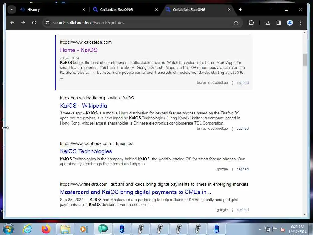
Task: Open the 'Home - KaiOS' result
Action: 79,50
